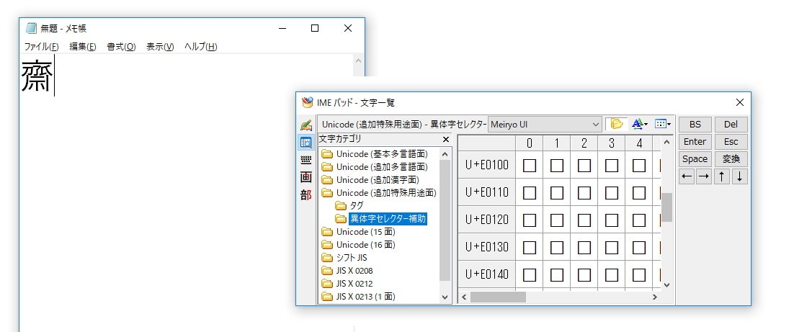The height and width of the screenshot is (332, 794).
Task: Click the column 3 header in the grid
Action: click(611, 143)
